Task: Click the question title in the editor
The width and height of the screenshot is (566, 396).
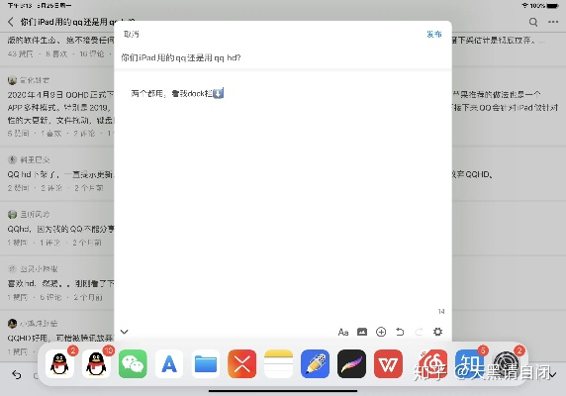Action: click(181, 57)
